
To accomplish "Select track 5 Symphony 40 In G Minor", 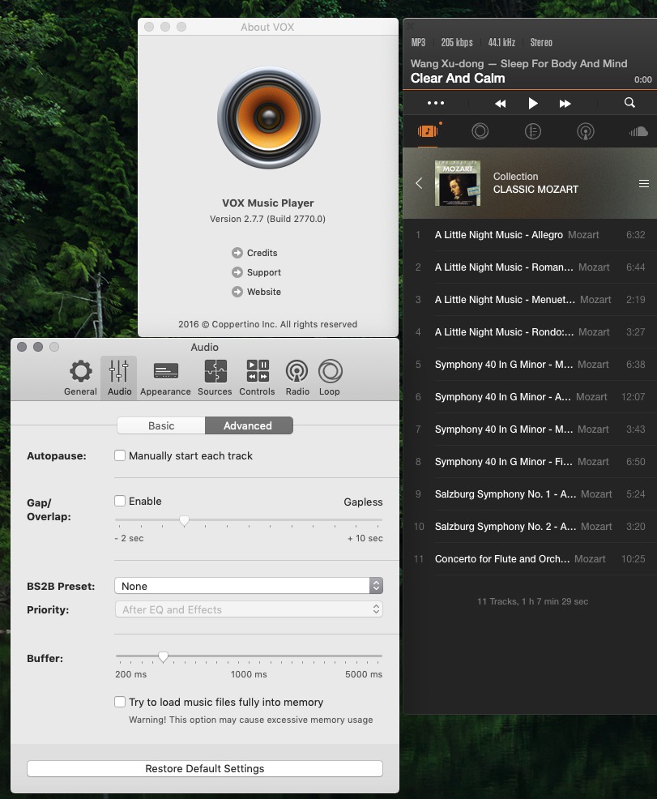I will coord(530,365).
